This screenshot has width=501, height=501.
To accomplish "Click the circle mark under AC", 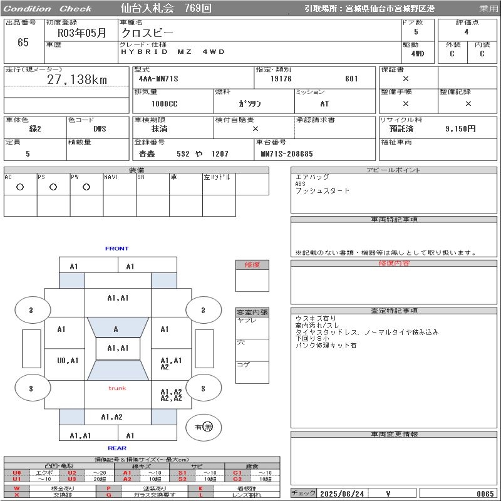I will click(x=20, y=187).
